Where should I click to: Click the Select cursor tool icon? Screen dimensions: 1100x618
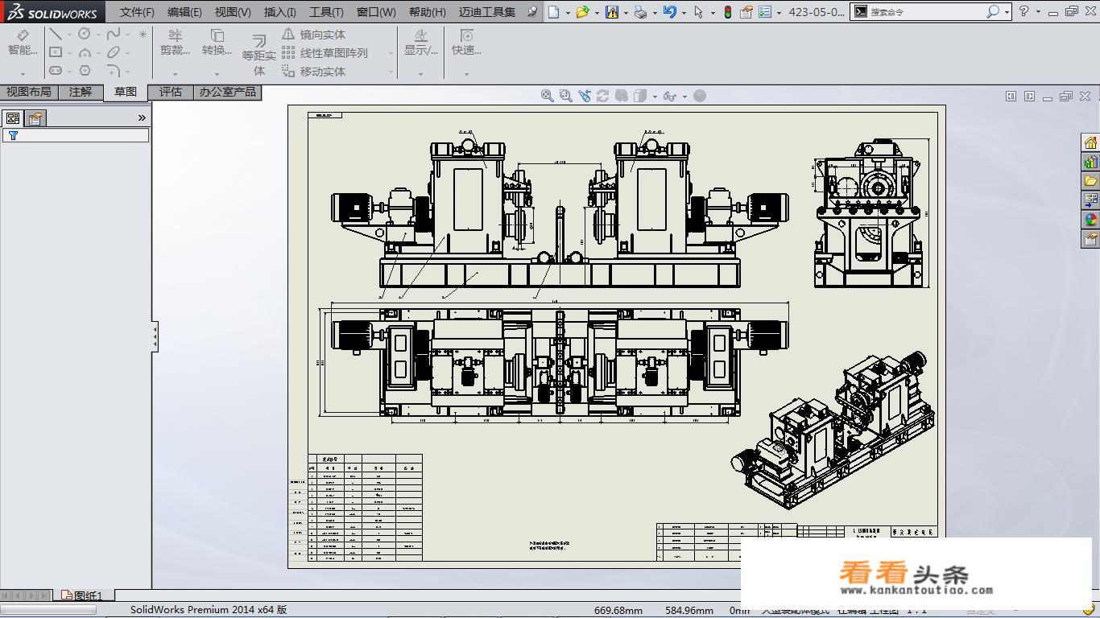click(698, 12)
